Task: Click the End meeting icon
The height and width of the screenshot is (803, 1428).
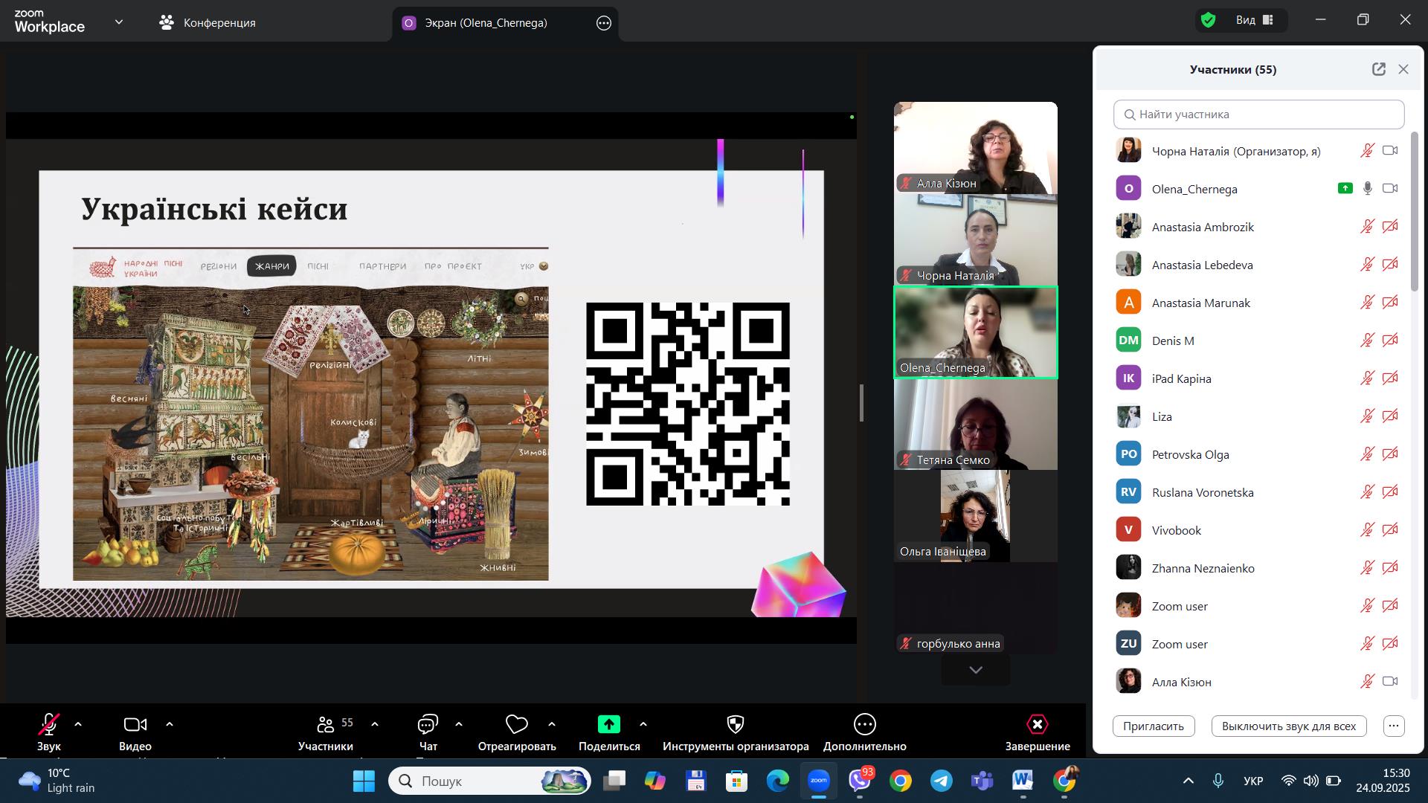Action: [1037, 725]
